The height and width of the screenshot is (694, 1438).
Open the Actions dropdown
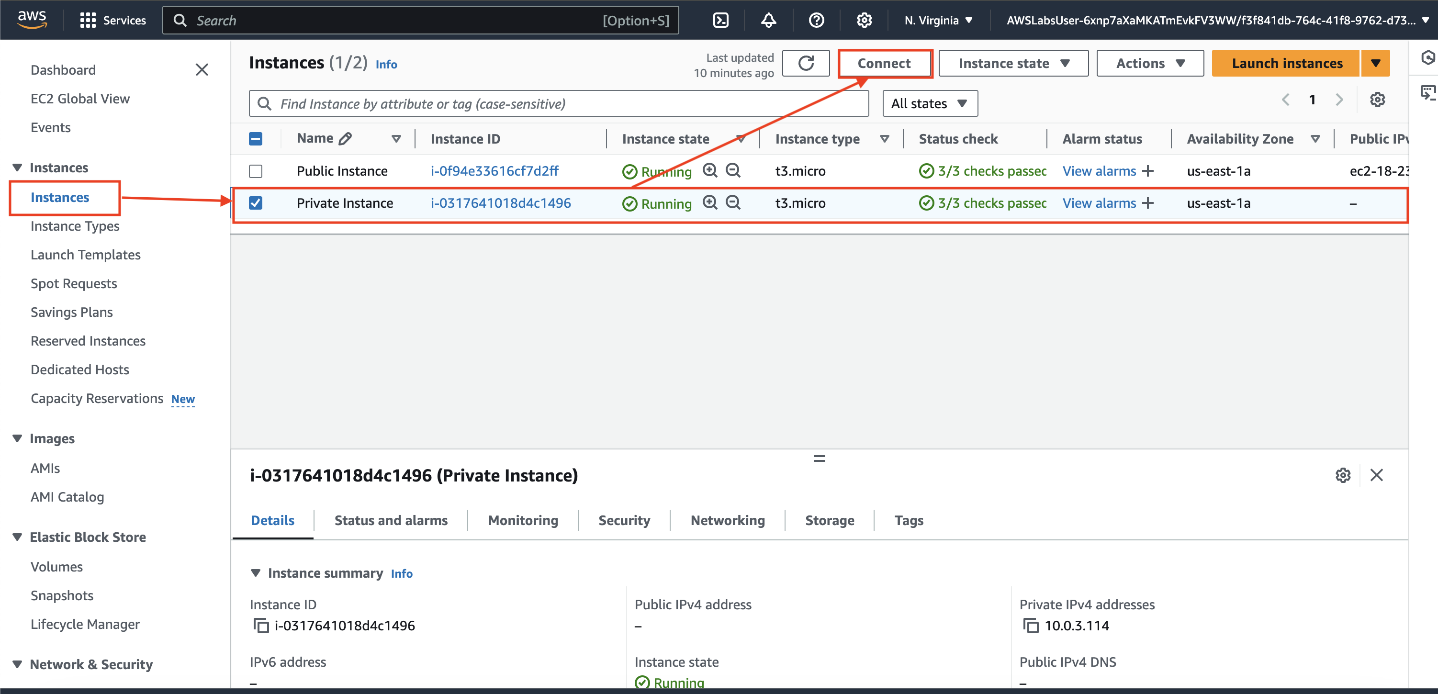point(1150,63)
